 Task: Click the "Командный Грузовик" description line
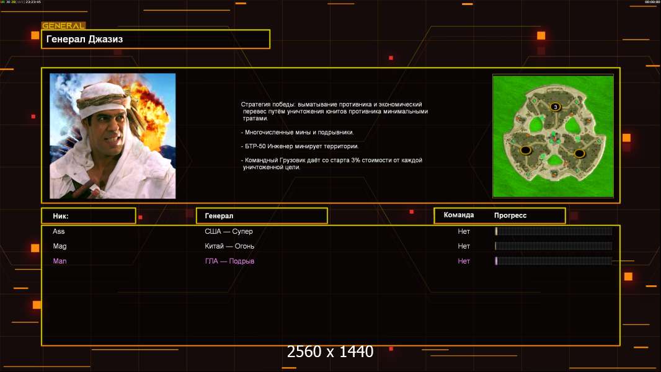[x=331, y=164]
